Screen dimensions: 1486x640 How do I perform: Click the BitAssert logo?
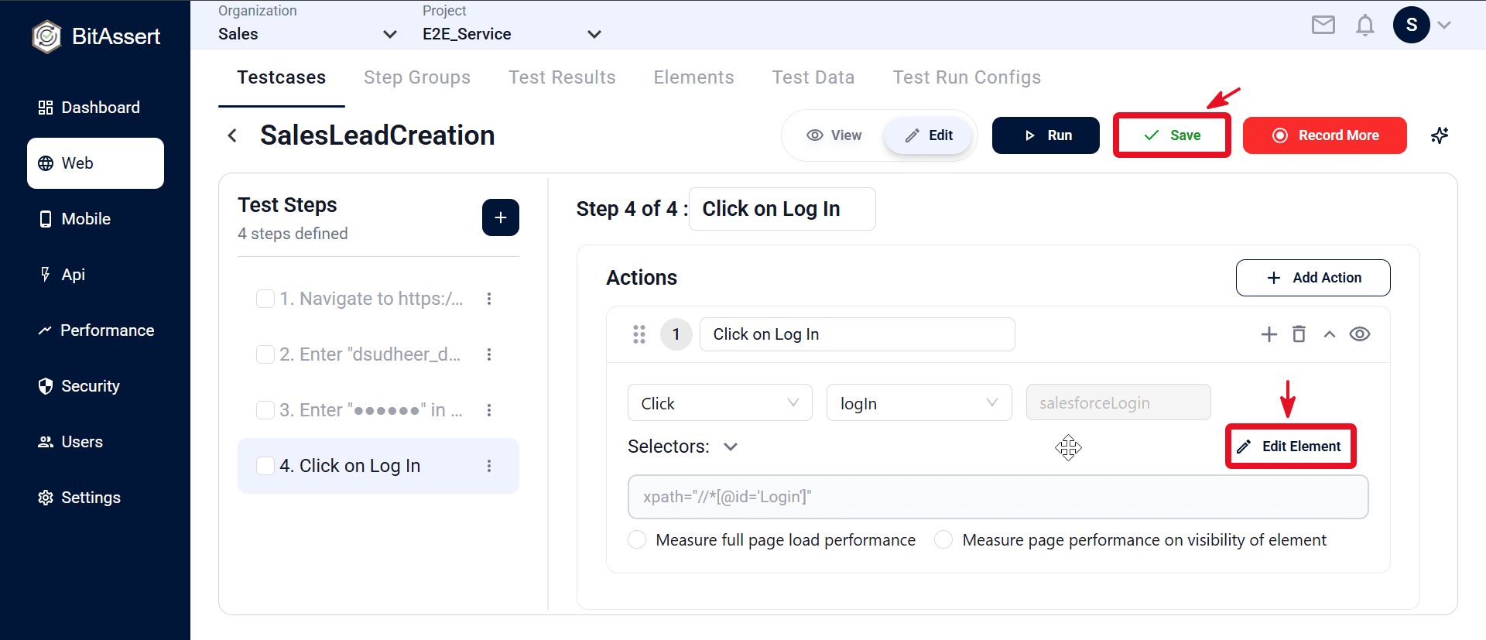click(x=96, y=36)
